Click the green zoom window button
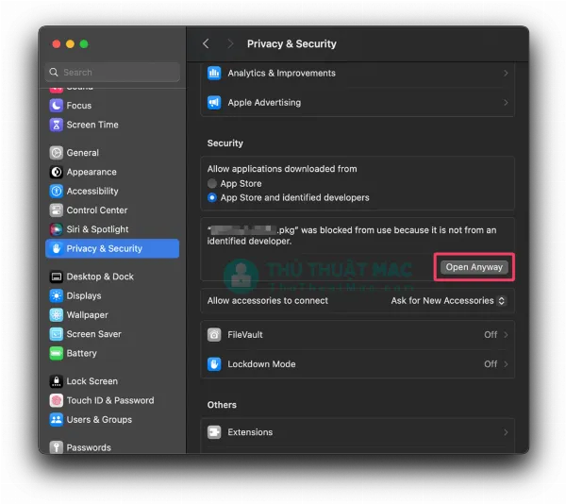Image resolution: width=566 pixels, height=504 pixels. click(x=84, y=44)
